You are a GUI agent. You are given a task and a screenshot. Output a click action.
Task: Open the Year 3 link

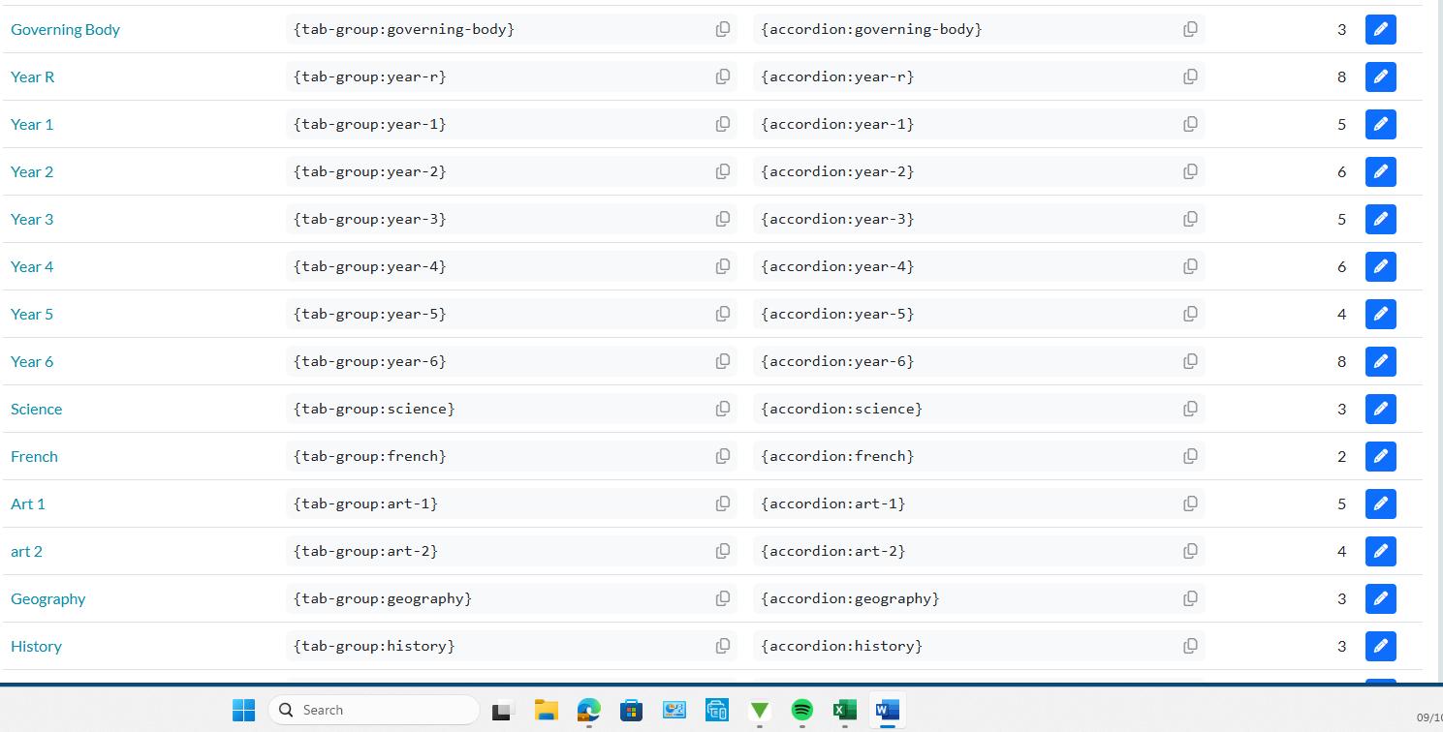[x=32, y=219]
